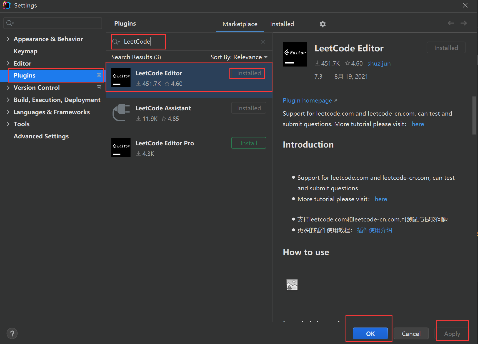Click the plugin details vertical scrollbar
Viewport: 478px width, 344px height.
point(474,115)
